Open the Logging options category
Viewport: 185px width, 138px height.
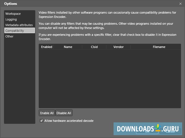pyautogui.click(x=20, y=19)
